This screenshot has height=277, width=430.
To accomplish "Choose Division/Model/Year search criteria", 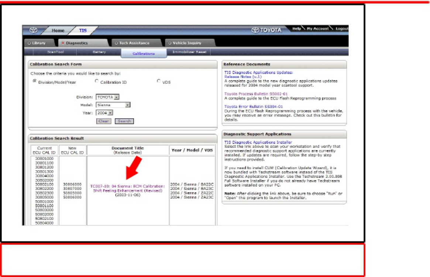I will (35, 81).
